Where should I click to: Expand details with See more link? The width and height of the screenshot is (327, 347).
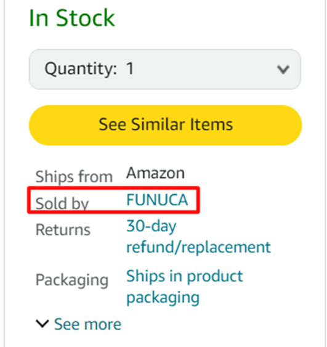click(87, 324)
